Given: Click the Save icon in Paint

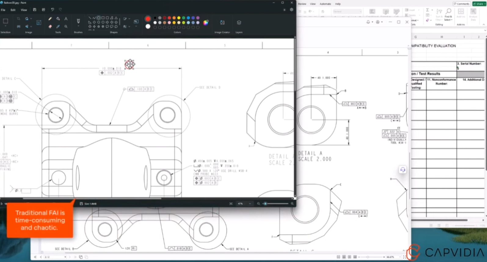Looking at the screenshot, I should pyautogui.click(x=35, y=10).
